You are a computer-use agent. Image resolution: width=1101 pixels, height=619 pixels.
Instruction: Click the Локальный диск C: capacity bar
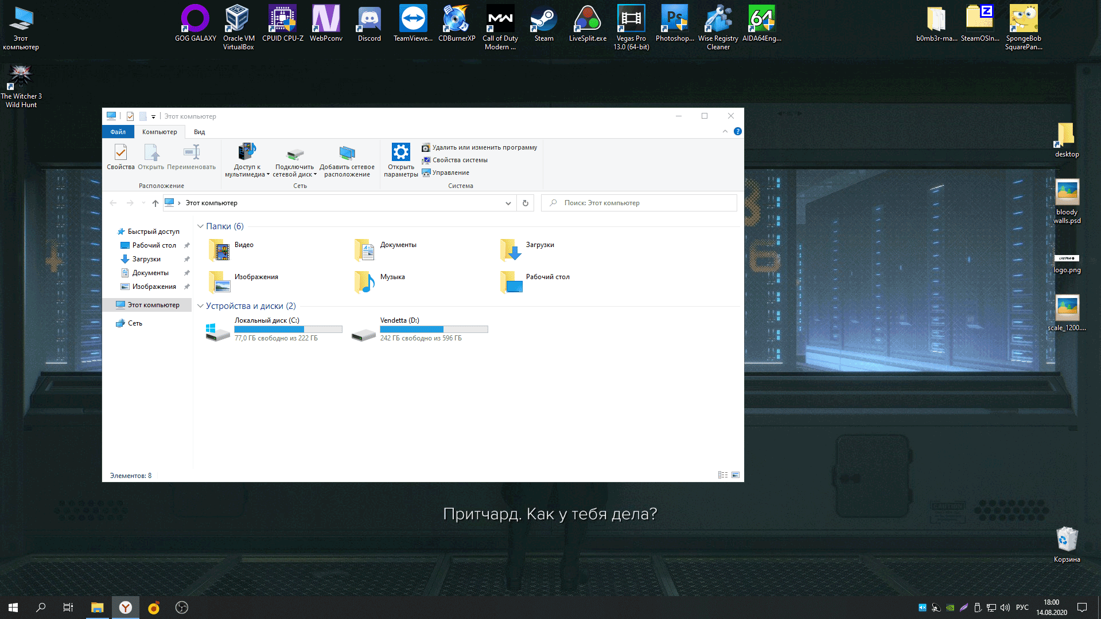tap(287, 329)
